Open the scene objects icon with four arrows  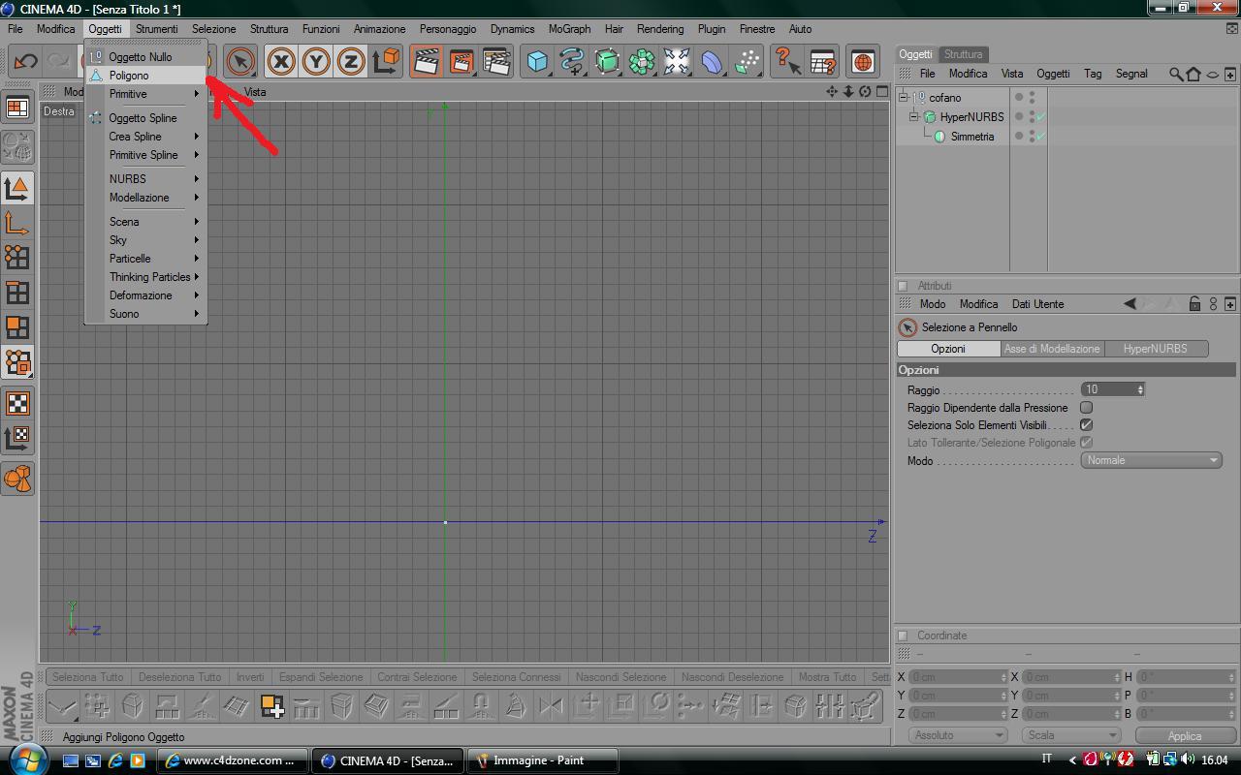pos(677,62)
